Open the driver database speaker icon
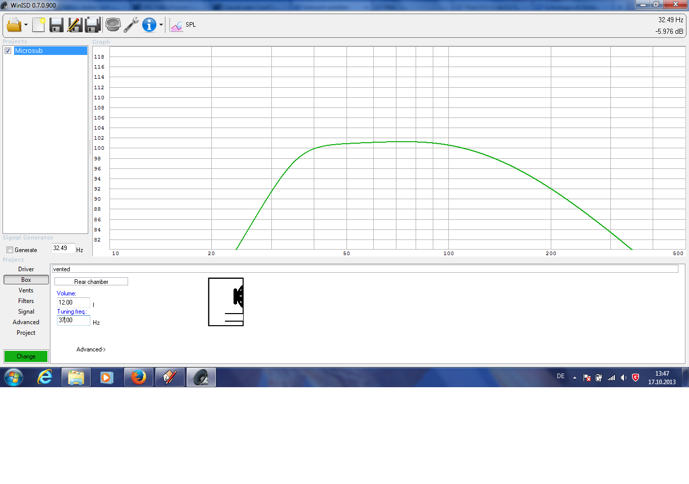Viewport: 689px width, 484px height. [113, 24]
